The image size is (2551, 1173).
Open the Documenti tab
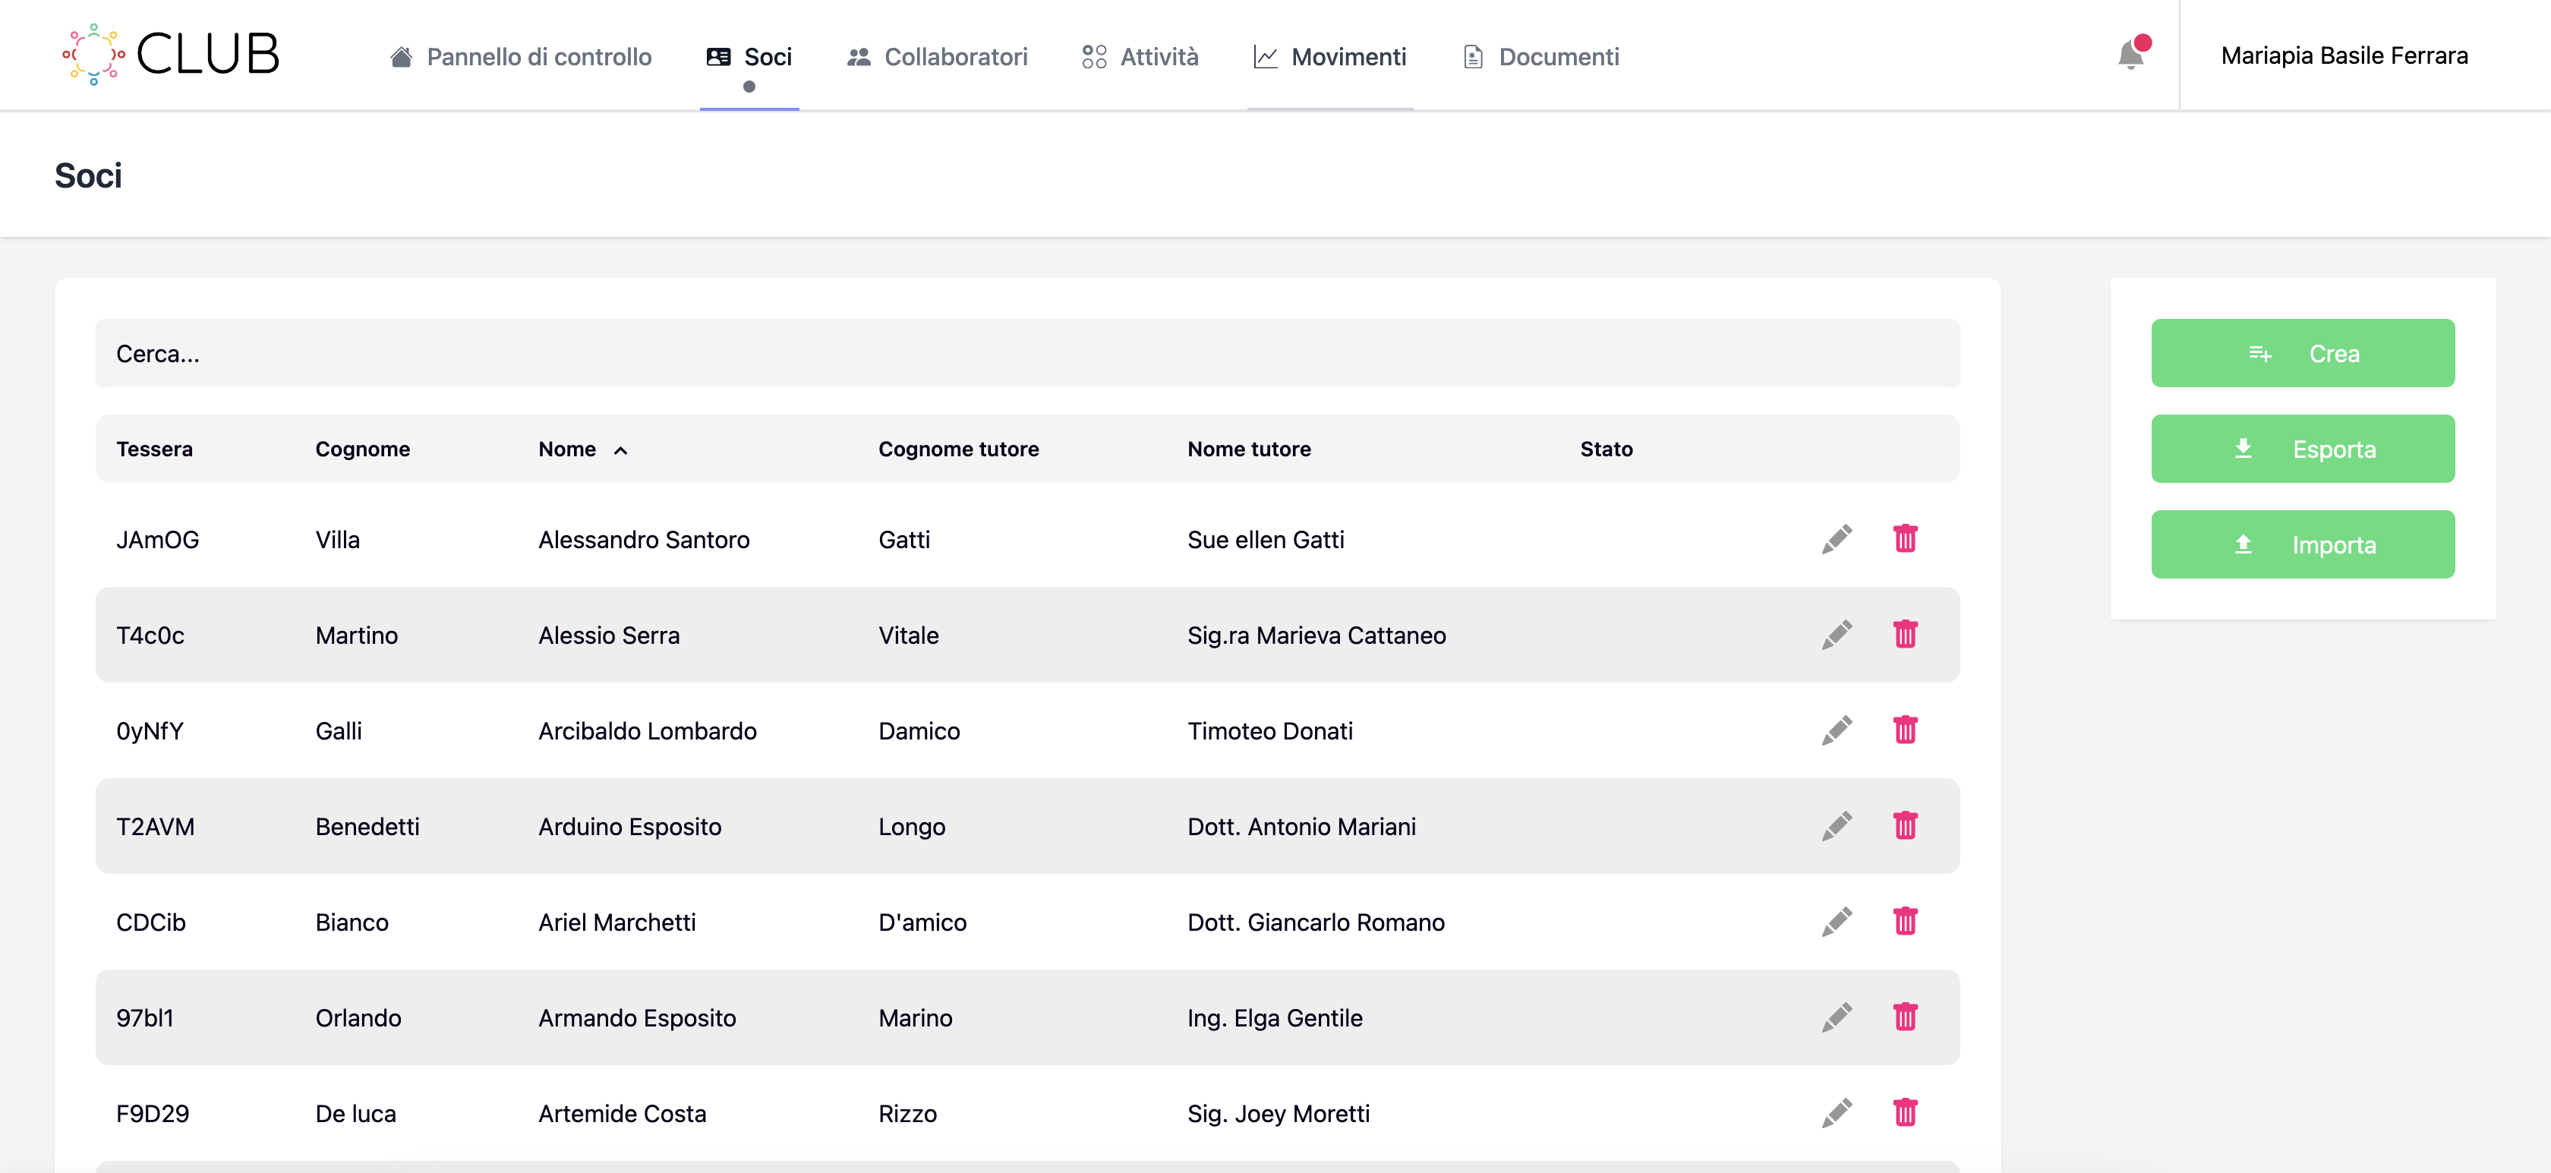click(1541, 56)
